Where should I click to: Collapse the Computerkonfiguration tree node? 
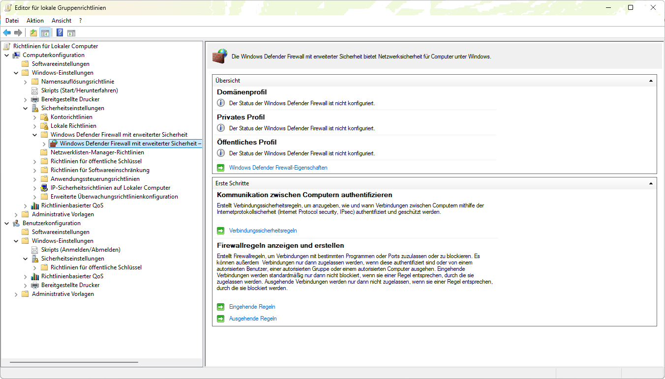(6, 55)
